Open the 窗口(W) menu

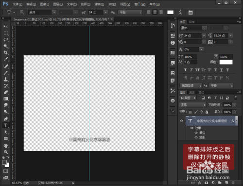[x=140, y=4]
